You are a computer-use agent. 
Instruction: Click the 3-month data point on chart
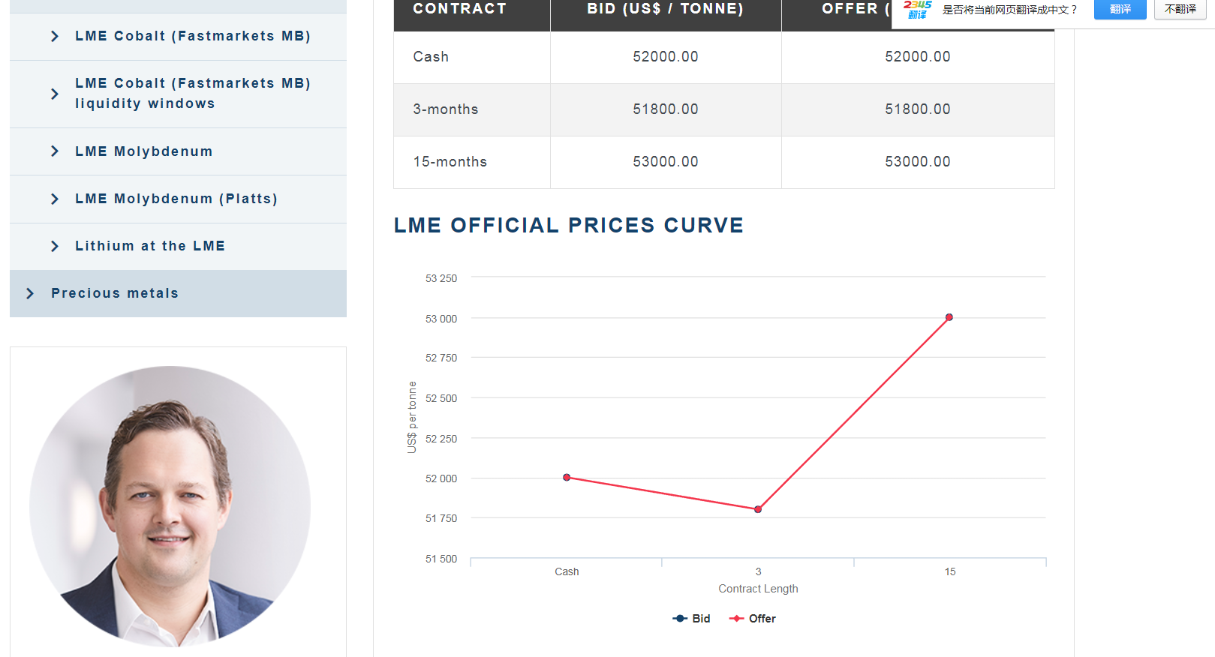[x=758, y=509]
